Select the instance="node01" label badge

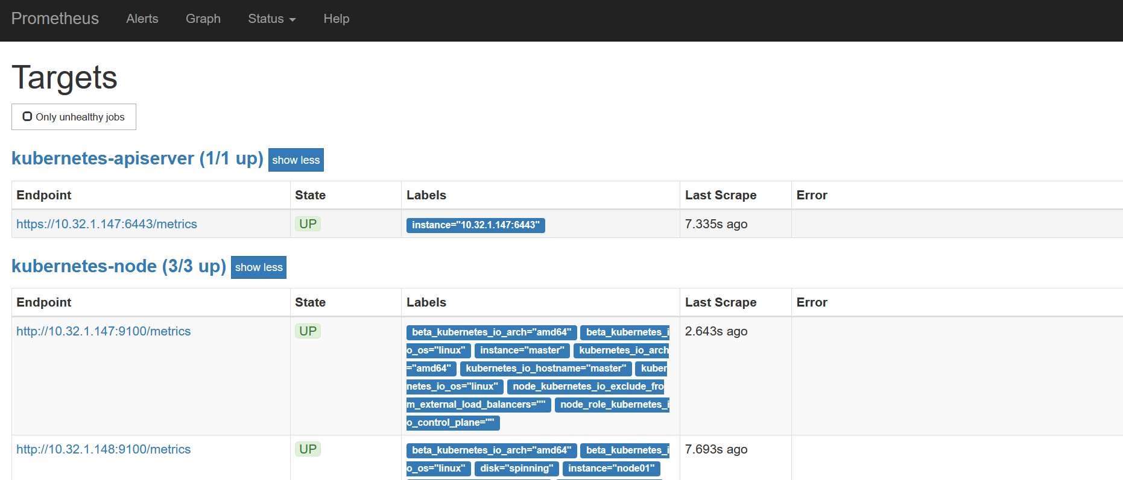click(612, 469)
